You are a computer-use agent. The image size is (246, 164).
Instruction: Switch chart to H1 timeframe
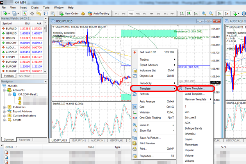coord(145,14)
